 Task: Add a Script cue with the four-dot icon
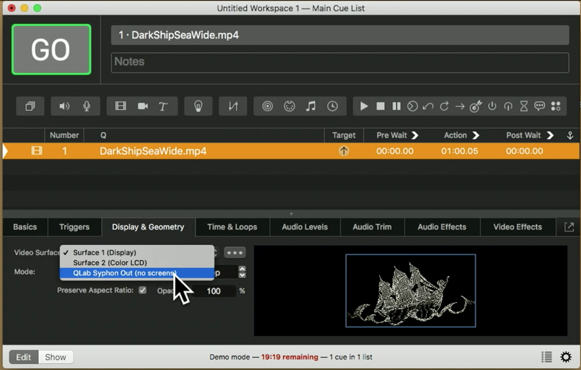click(x=556, y=106)
